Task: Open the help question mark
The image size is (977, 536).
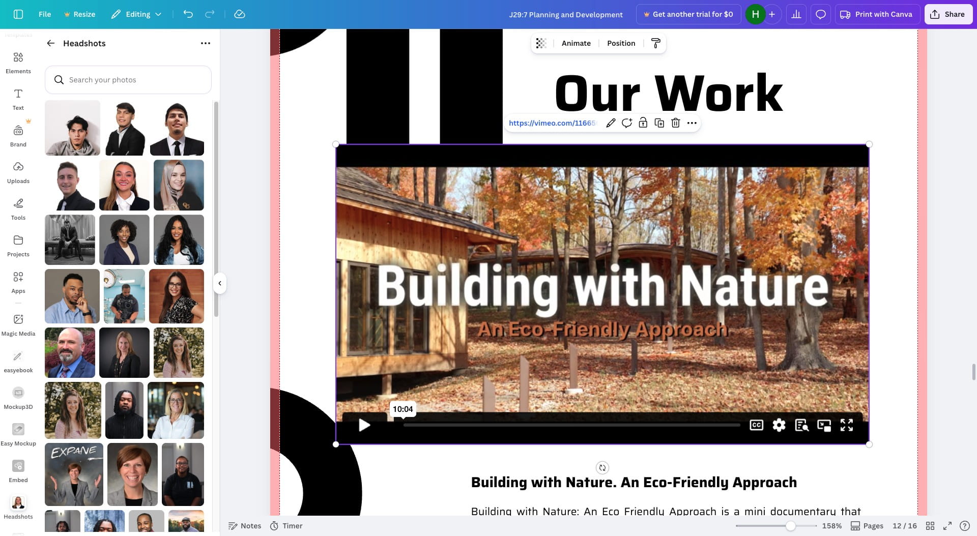Action: [964, 526]
